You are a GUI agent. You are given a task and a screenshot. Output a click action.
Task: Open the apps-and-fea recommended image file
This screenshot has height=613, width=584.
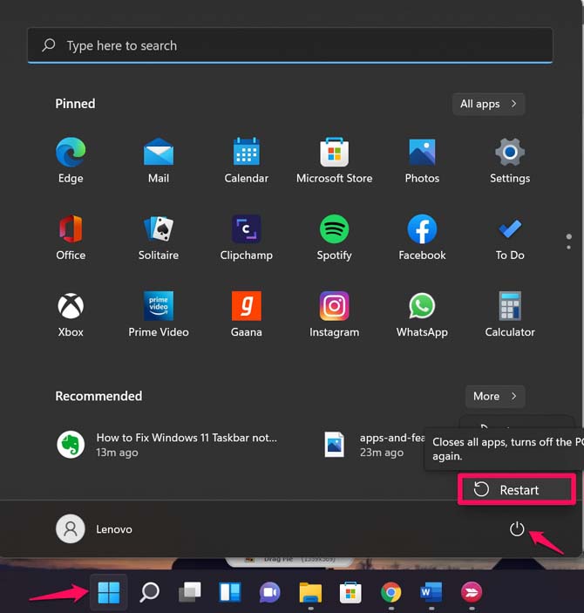point(375,445)
